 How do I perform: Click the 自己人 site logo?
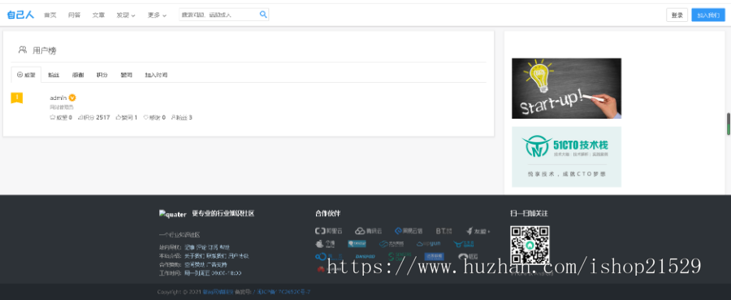click(x=20, y=15)
